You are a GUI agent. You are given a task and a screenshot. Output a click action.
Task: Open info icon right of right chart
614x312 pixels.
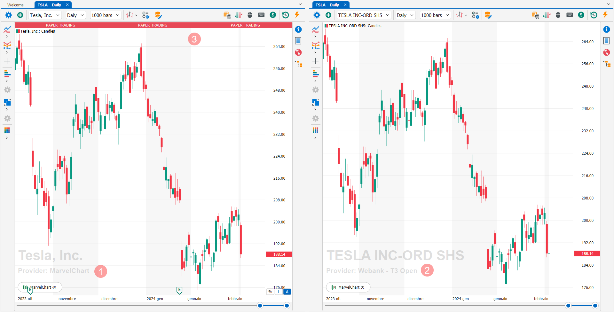click(x=606, y=29)
